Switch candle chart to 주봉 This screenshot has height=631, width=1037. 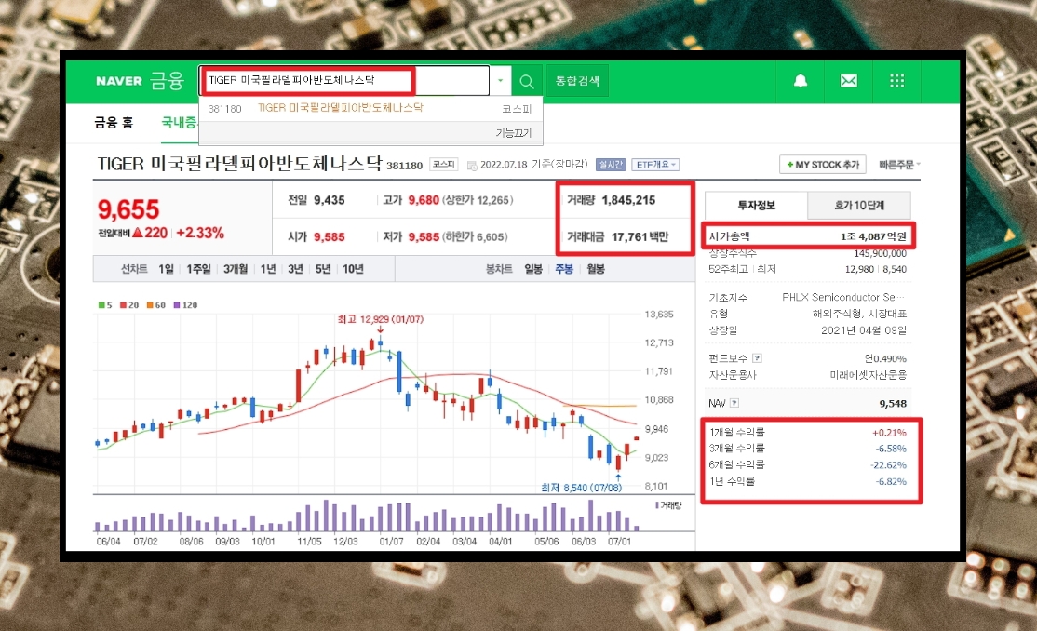click(x=564, y=269)
